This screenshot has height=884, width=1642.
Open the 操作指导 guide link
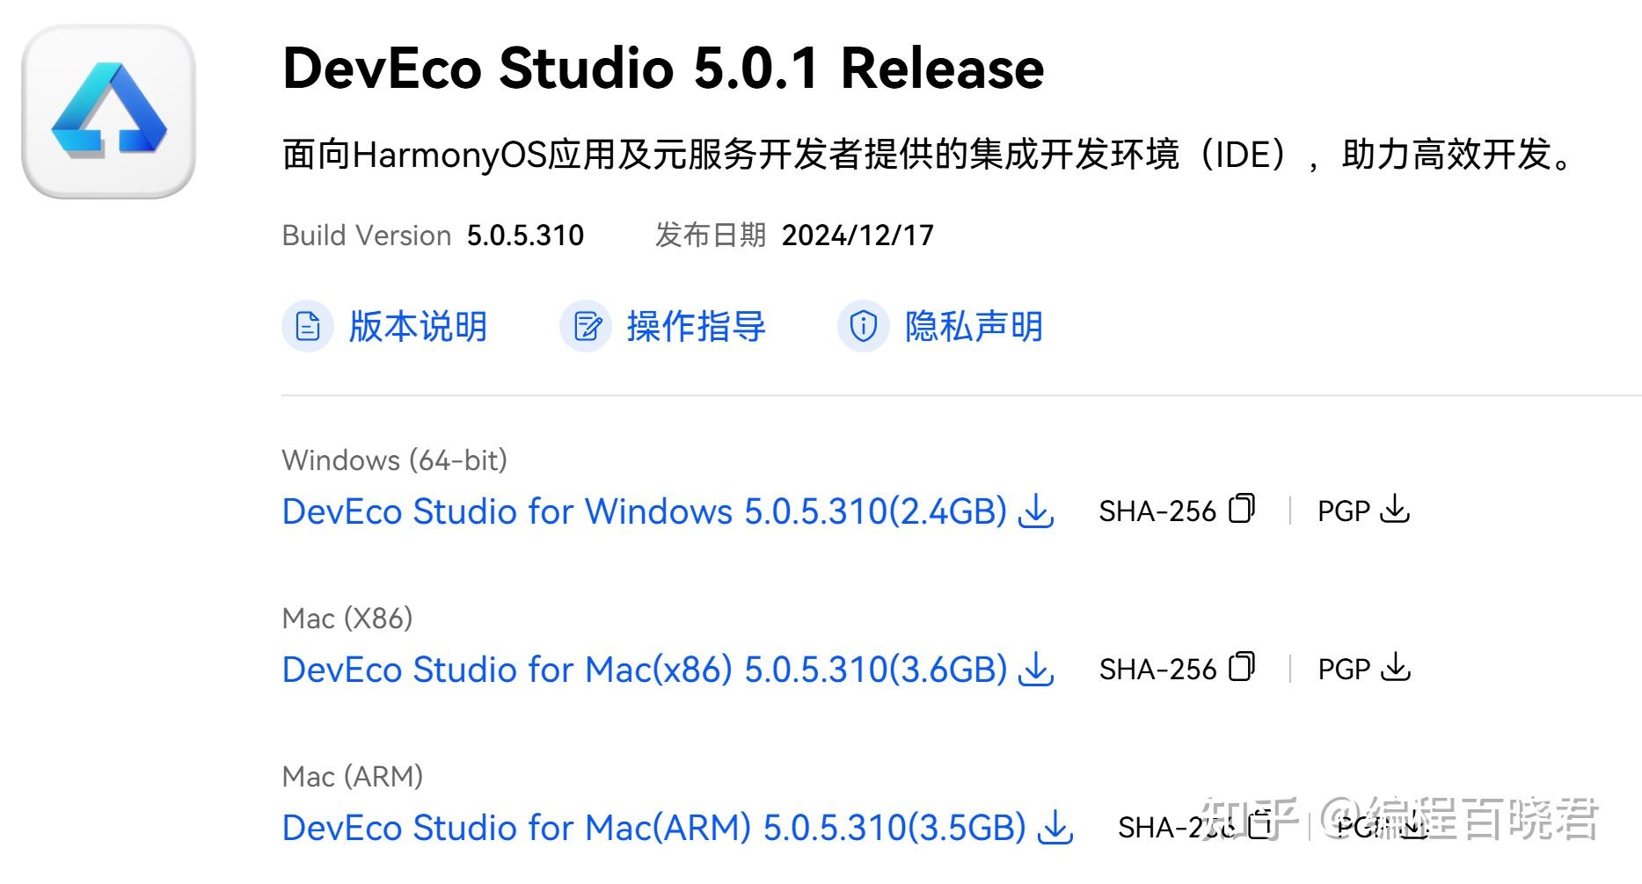click(696, 326)
